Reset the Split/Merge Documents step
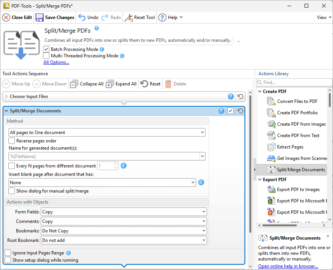Image resolution: width=333 pixels, height=270 pixels. click(x=240, y=111)
